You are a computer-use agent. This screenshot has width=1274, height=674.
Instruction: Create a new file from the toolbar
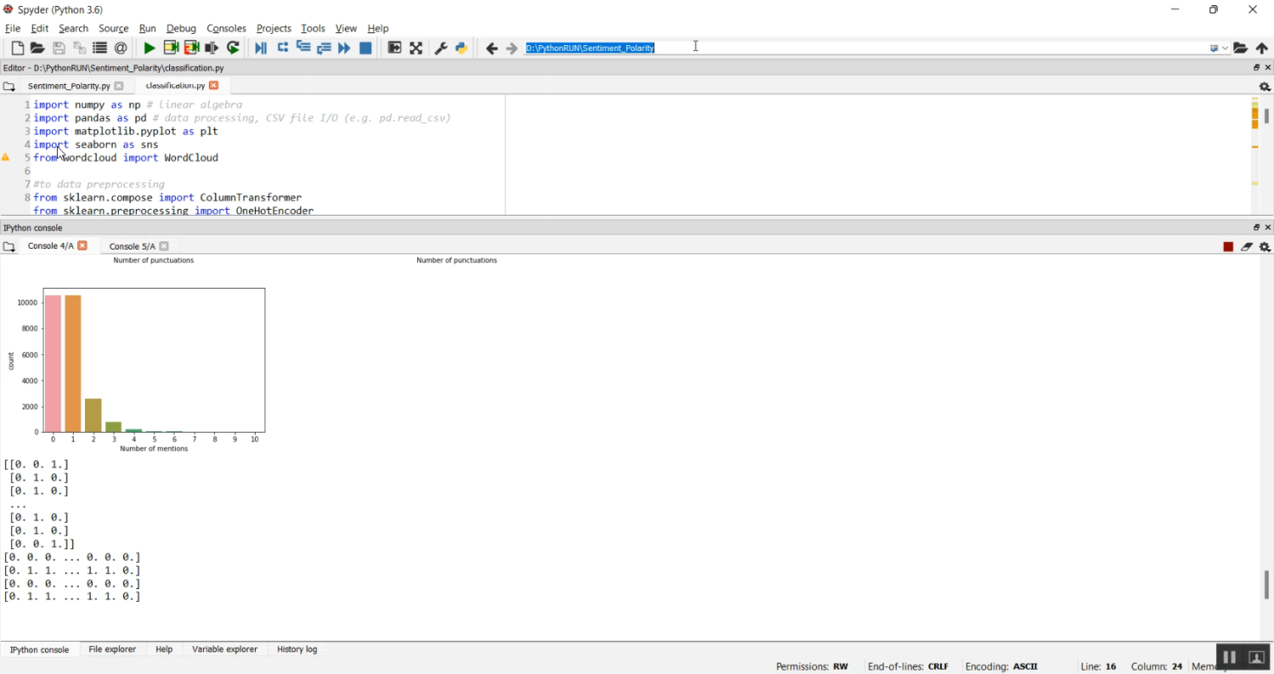18,48
